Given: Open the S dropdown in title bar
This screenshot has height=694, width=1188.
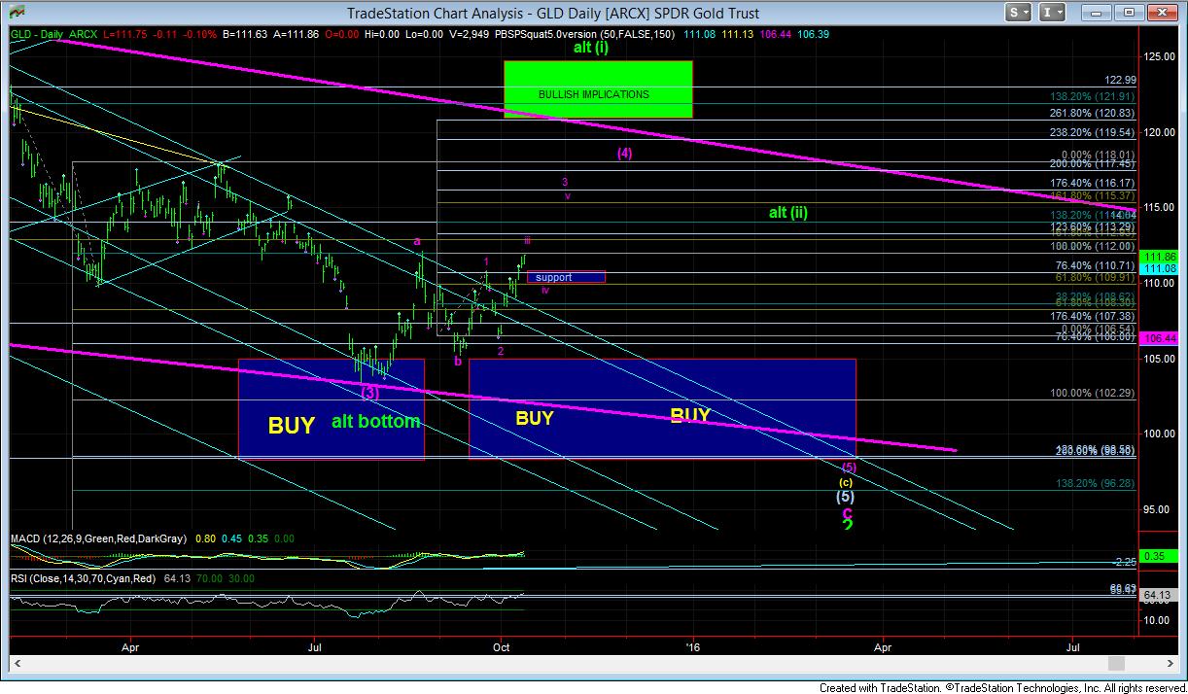Looking at the screenshot, I should (1019, 13).
